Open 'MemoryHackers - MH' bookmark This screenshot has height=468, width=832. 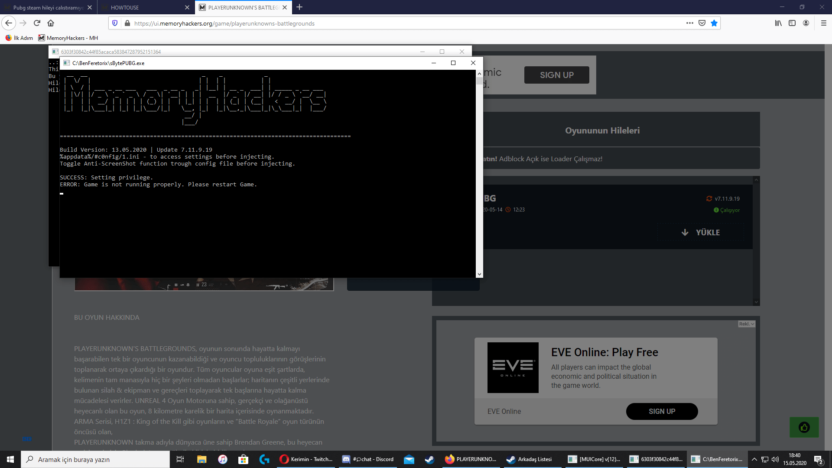(68, 38)
